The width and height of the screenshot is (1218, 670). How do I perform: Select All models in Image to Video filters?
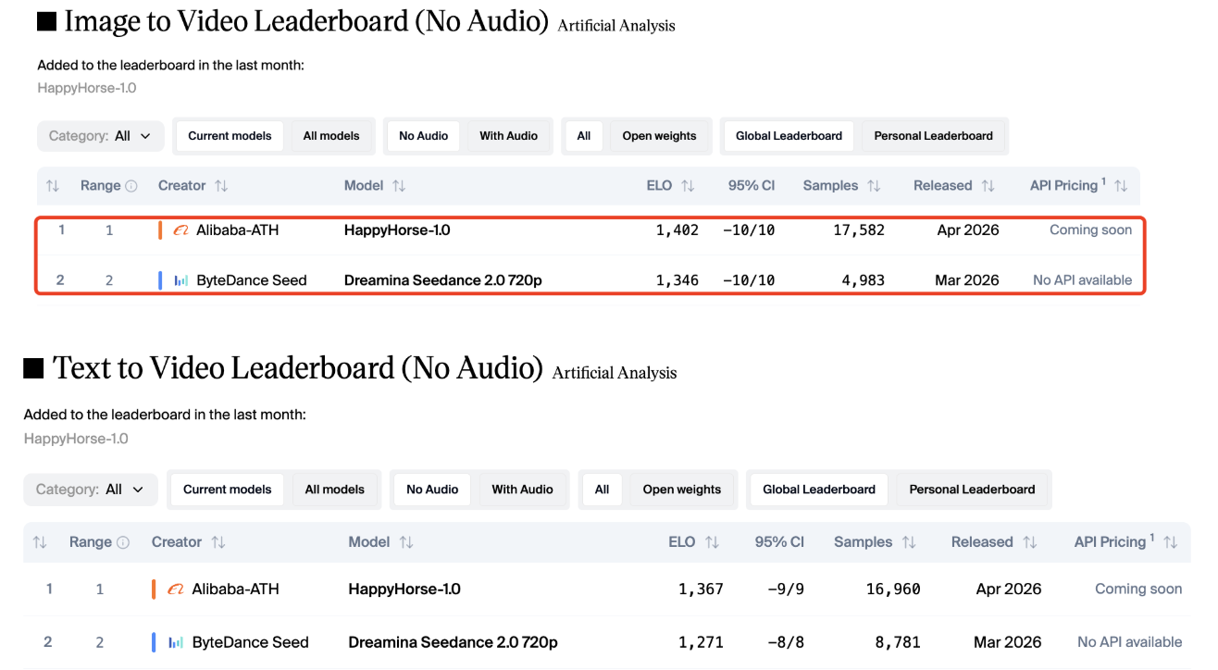331,136
